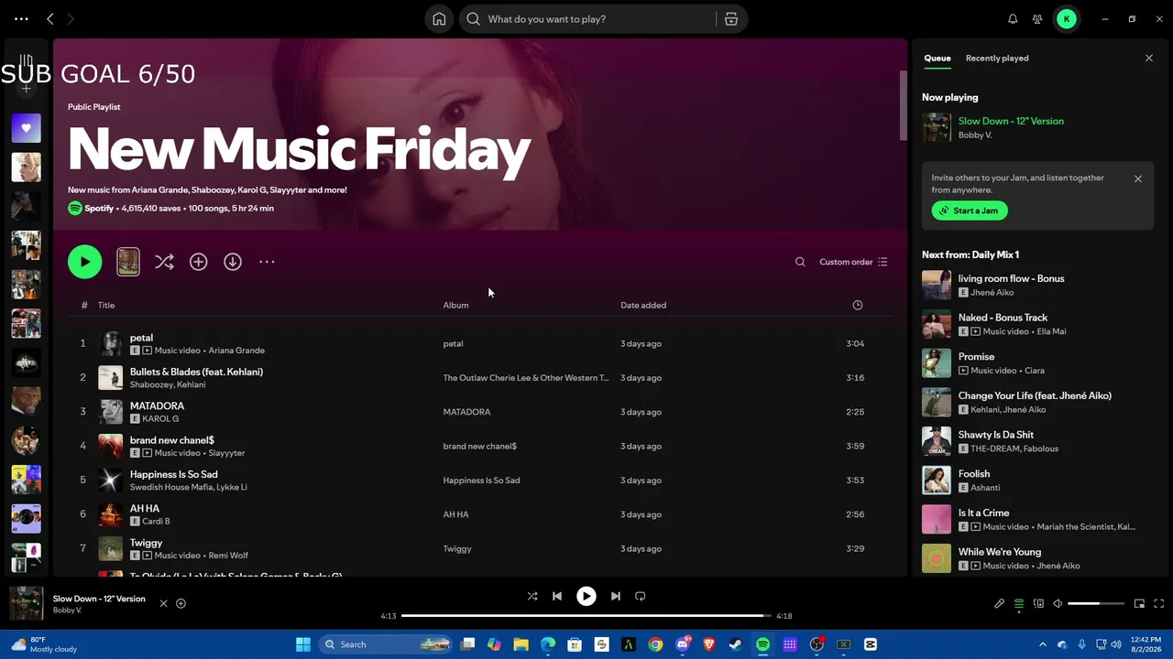
Task: Sort the list by Date added column
Action: pos(643,306)
